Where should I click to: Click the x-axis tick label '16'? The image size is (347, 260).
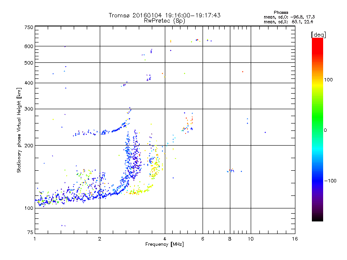click(295, 239)
